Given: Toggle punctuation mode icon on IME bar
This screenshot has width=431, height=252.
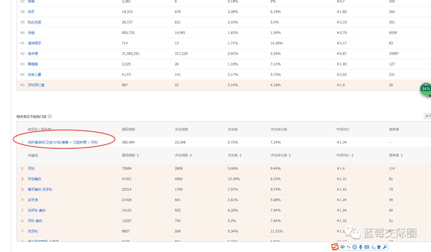Looking at the screenshot, I should (x=348, y=247).
